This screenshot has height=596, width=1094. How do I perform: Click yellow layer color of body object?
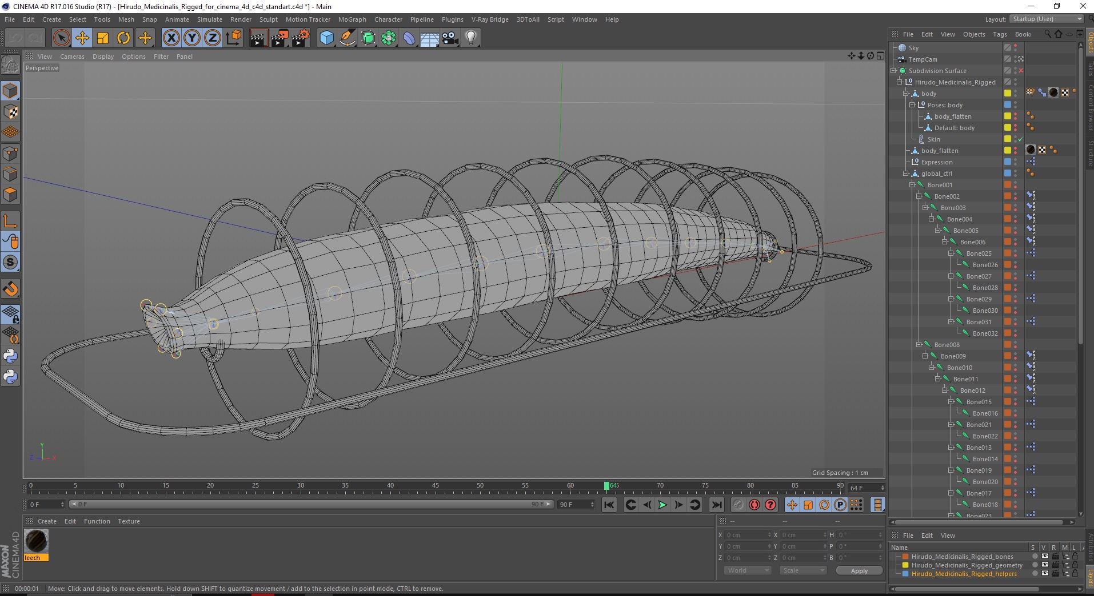1007,94
